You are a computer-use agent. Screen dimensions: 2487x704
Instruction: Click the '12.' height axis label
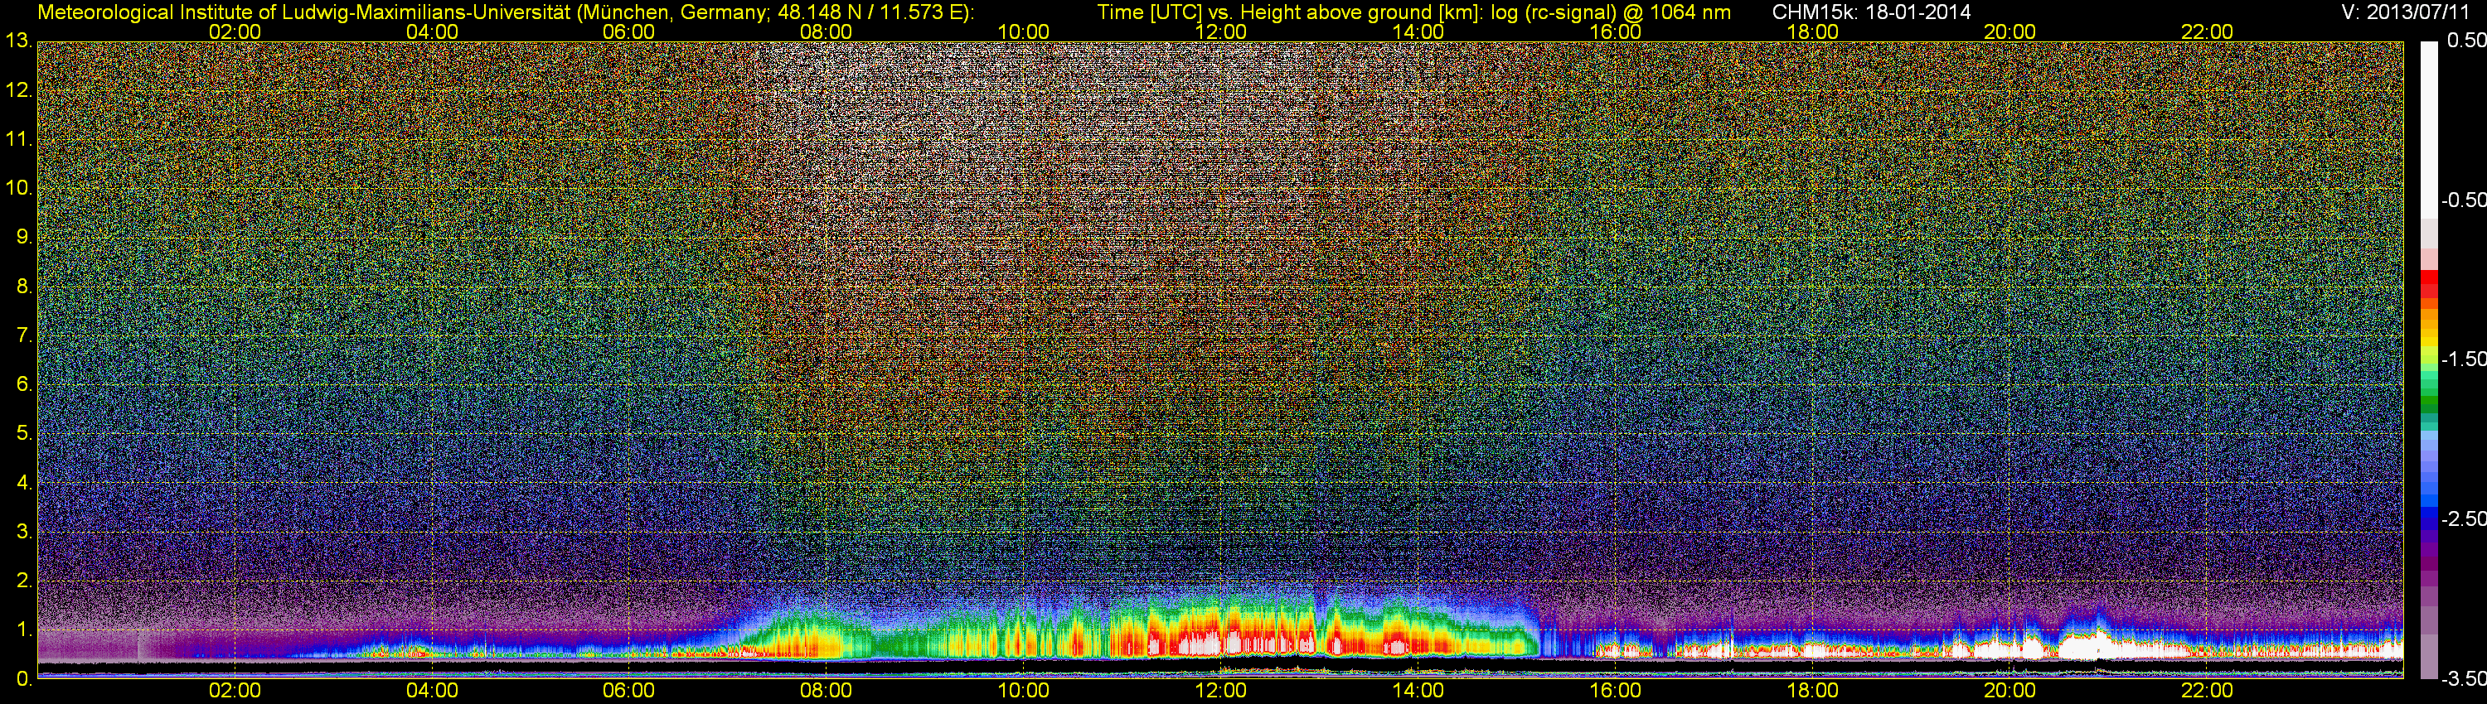tap(19, 90)
